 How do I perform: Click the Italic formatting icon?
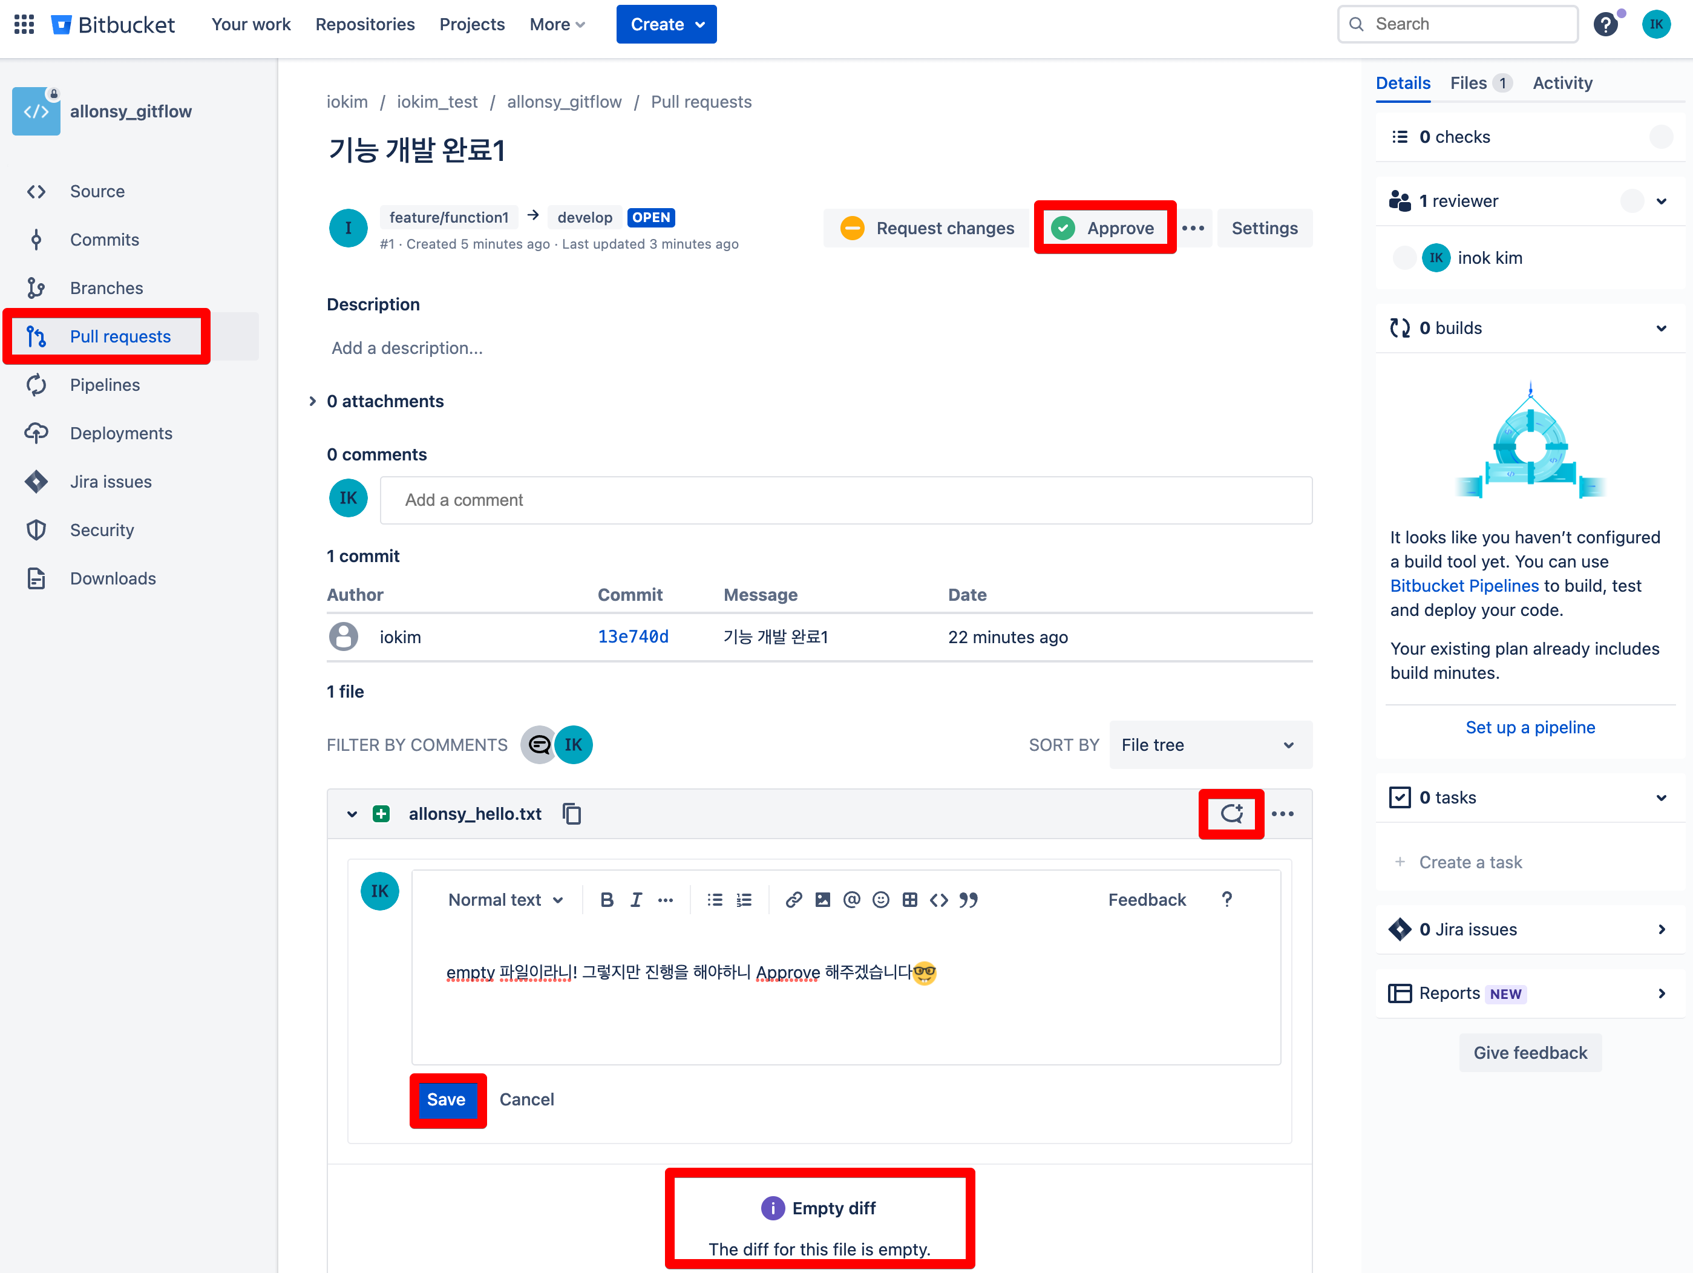click(635, 900)
